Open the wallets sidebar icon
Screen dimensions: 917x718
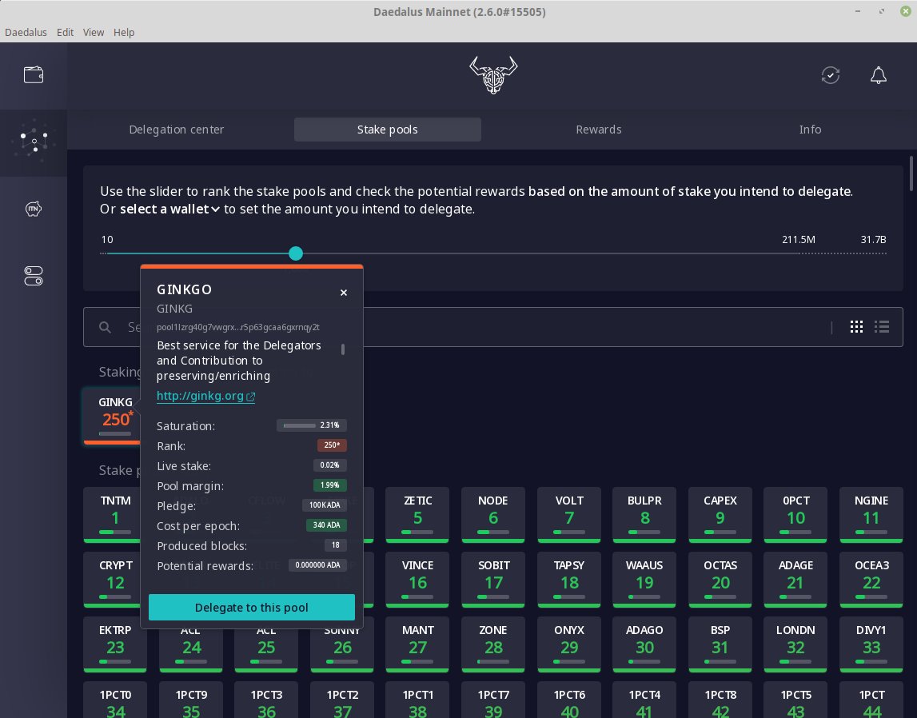point(34,75)
